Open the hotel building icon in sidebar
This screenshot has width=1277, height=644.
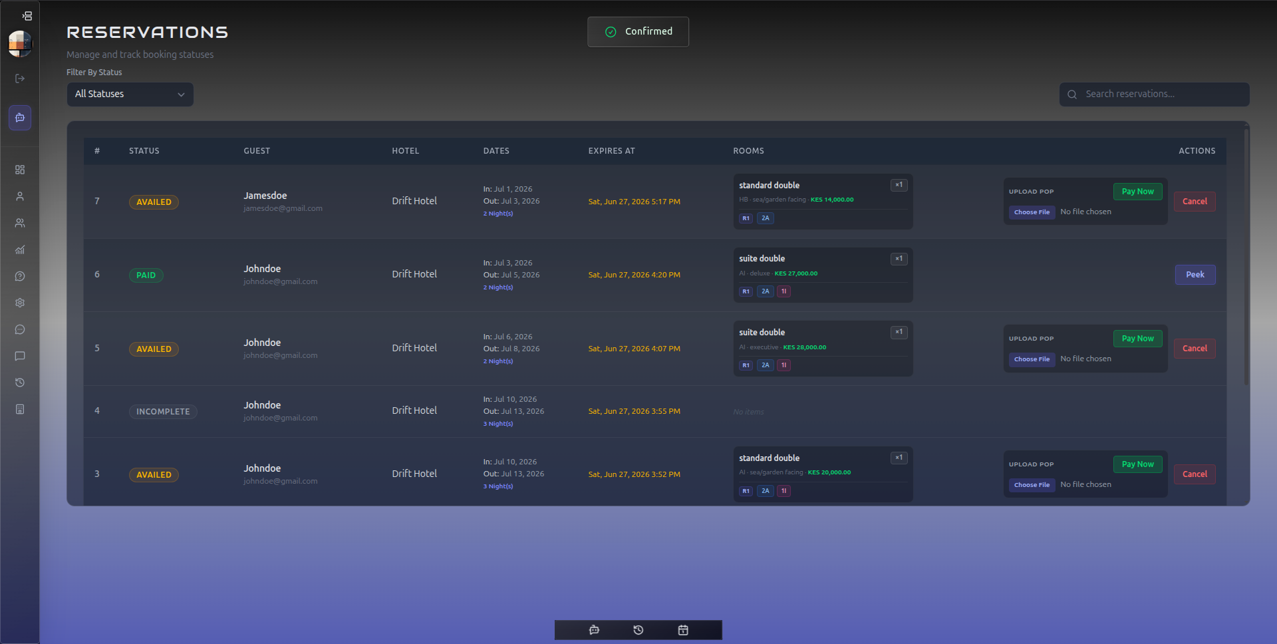coord(20,409)
